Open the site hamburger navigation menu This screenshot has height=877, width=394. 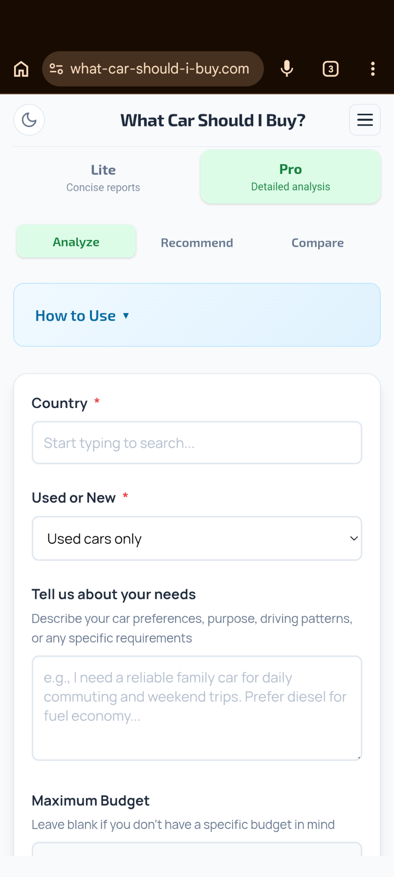[365, 119]
